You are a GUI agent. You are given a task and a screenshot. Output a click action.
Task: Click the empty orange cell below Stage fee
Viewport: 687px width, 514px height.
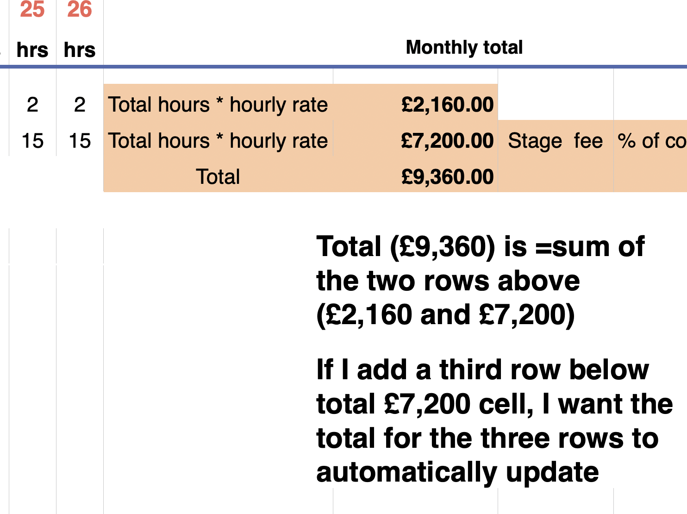click(x=555, y=177)
